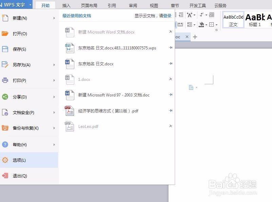Click the table grid icon in ribbon
Screen dimensions: 272x202
(x=211, y=15)
